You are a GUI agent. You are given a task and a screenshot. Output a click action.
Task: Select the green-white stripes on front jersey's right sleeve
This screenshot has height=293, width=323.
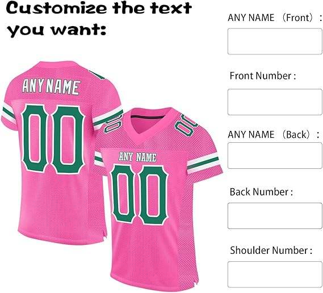pos(203,163)
